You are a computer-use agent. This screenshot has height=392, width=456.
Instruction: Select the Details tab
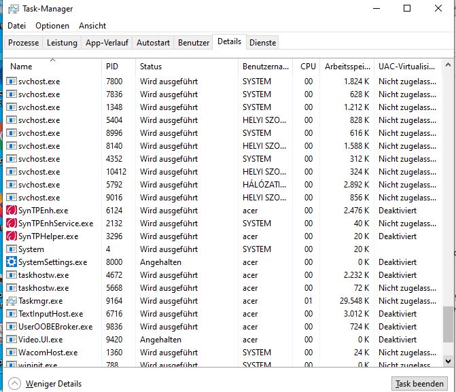click(230, 41)
